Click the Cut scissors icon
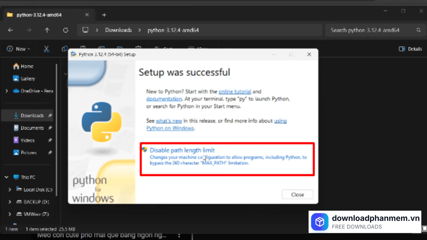 click(x=46, y=49)
